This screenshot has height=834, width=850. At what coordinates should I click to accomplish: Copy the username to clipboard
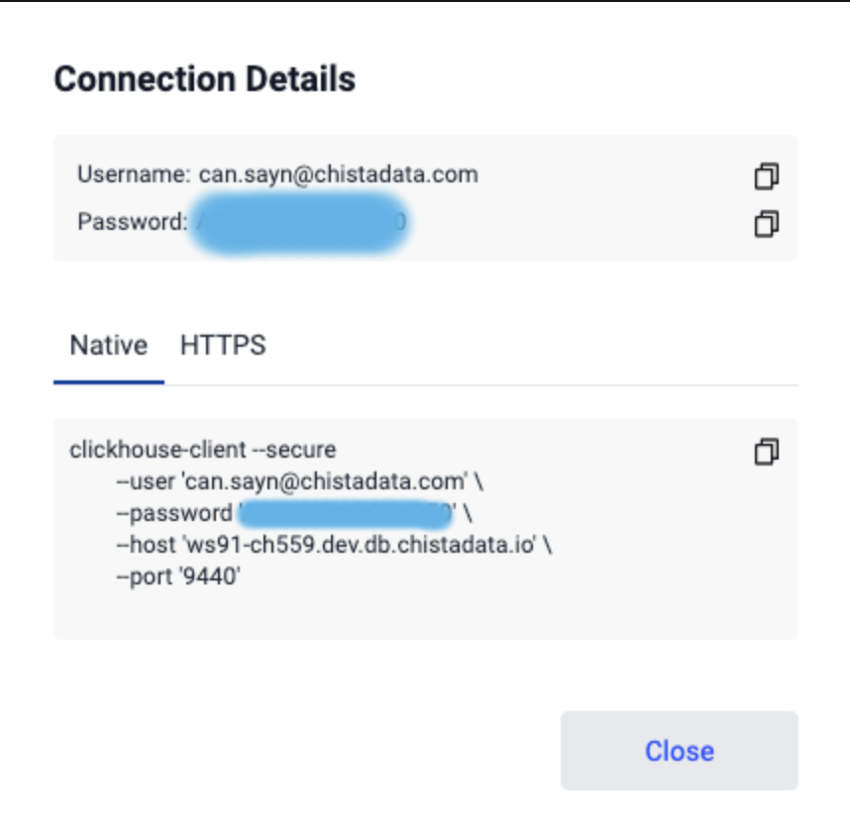767,176
